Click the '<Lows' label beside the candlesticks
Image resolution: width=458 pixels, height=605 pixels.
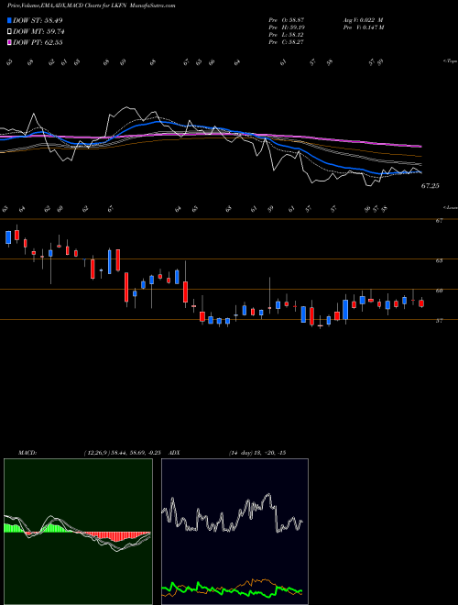tap(450, 207)
